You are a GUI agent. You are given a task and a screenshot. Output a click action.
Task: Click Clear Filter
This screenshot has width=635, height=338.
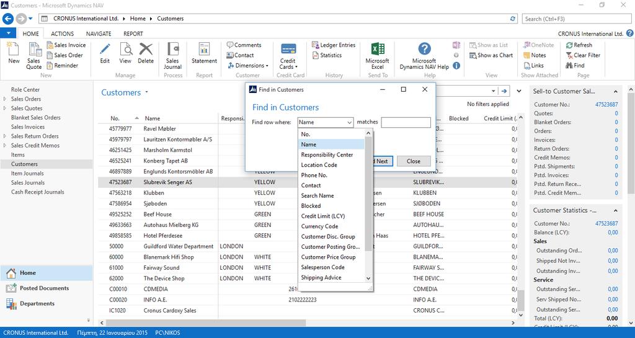(583, 55)
